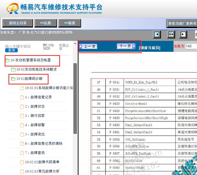Click PC.150-3020 text in search bar
Viewport: 197px width, 175px height.
tap(49, 47)
